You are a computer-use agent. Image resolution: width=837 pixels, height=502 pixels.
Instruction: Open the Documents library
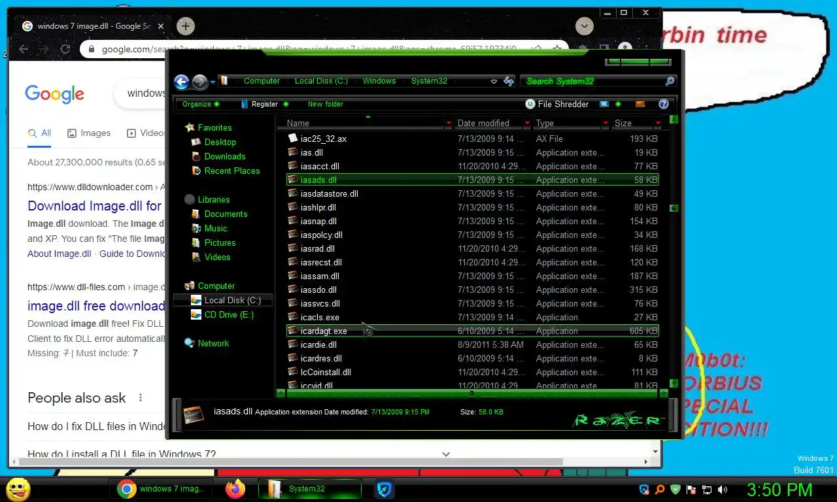(226, 214)
